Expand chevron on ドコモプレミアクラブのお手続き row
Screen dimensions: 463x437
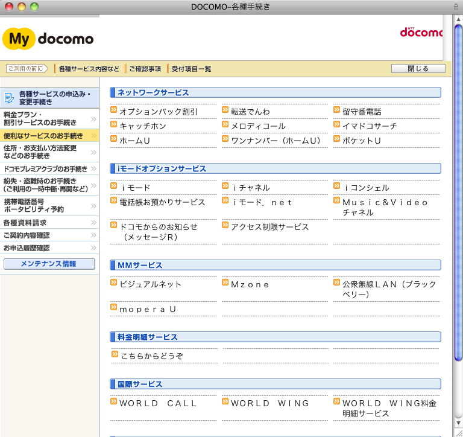point(93,168)
